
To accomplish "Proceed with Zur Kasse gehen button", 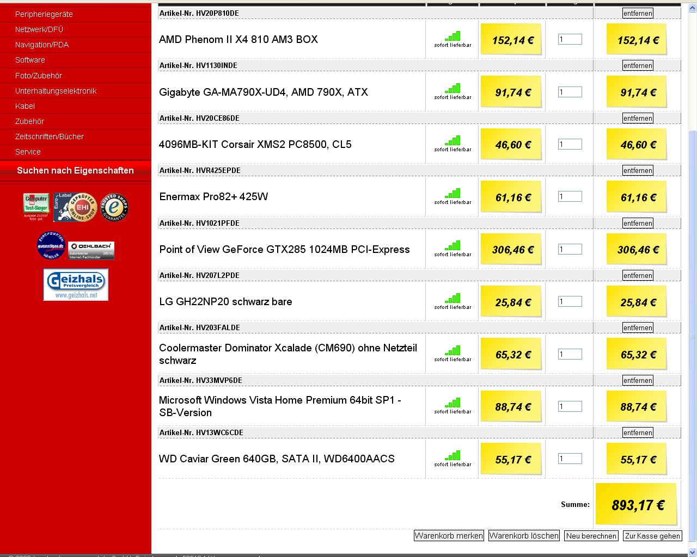I will pos(652,536).
